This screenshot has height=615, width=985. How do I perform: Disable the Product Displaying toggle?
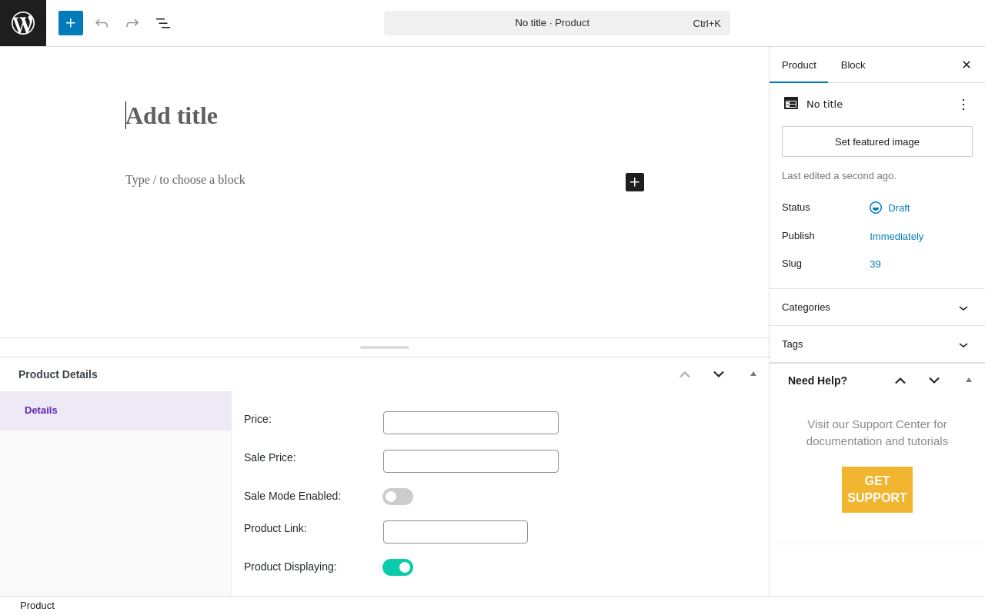[x=398, y=567]
